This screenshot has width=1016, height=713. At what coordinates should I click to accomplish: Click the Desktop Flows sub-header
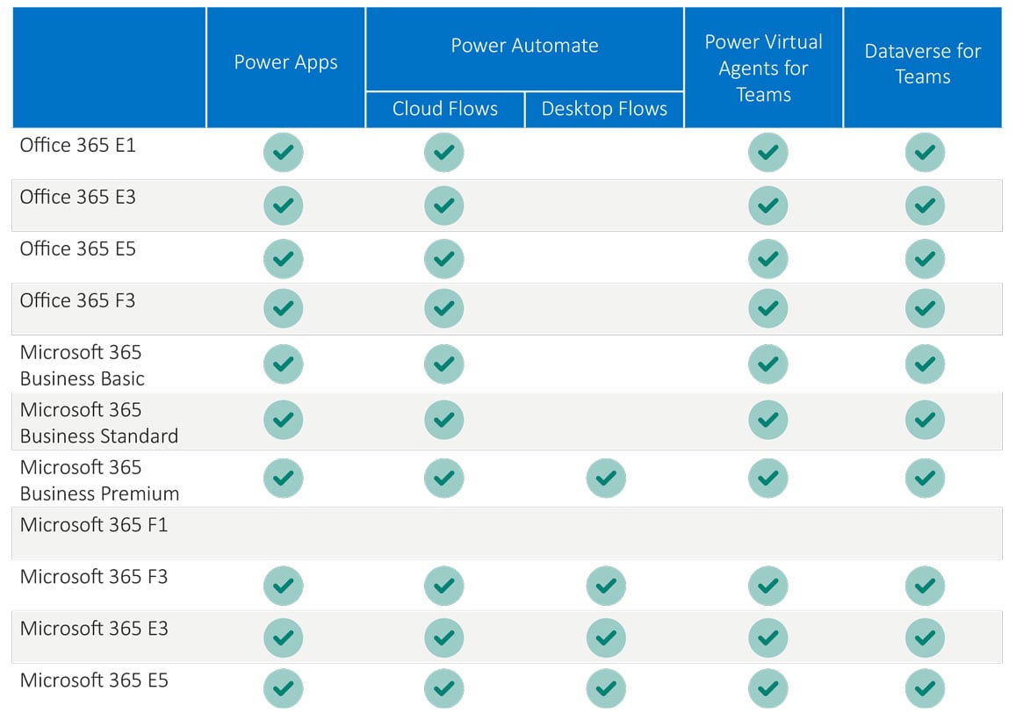604,109
